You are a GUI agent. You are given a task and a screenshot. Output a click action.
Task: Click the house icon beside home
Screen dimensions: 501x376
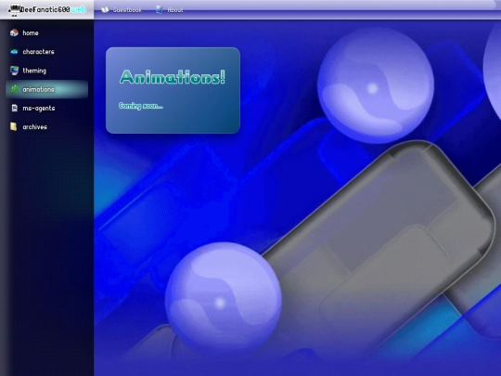pyautogui.click(x=14, y=32)
